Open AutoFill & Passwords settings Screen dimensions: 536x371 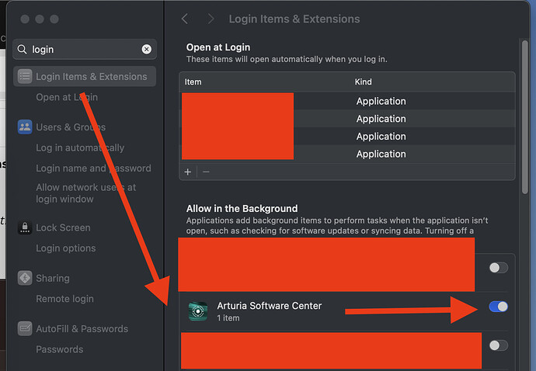[x=82, y=328]
